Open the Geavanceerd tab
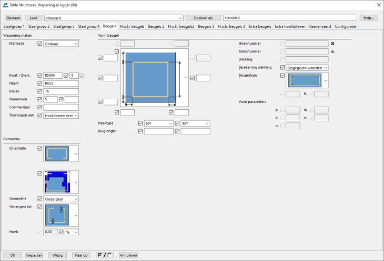Screen dimensions: 384x261 320,26
